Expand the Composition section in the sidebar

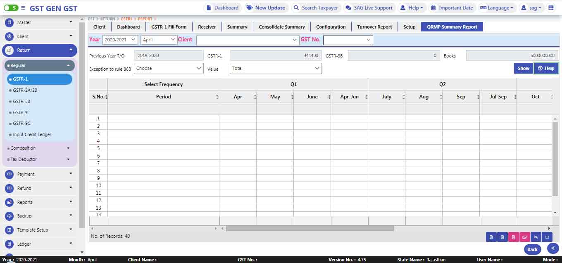pos(39,148)
